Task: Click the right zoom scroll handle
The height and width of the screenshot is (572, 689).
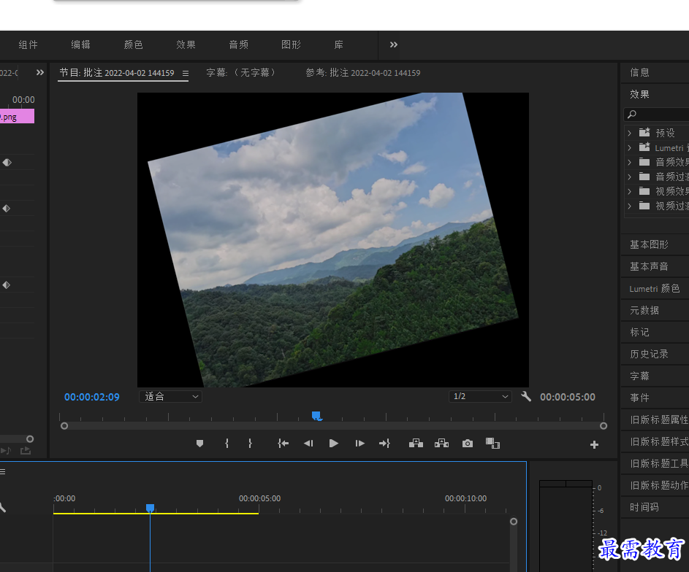Action: pos(604,426)
